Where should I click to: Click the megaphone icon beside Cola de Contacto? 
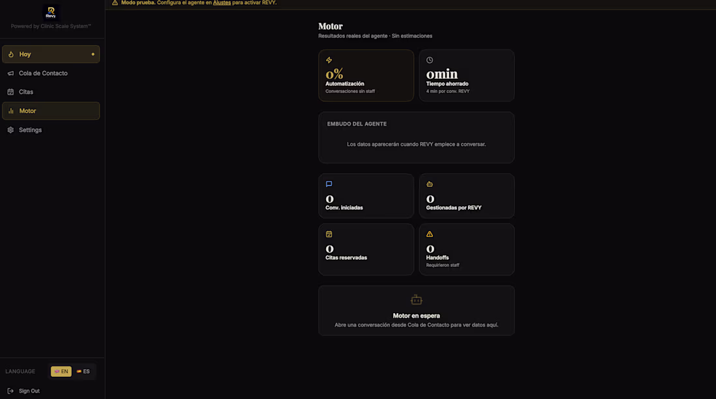[x=10, y=74]
